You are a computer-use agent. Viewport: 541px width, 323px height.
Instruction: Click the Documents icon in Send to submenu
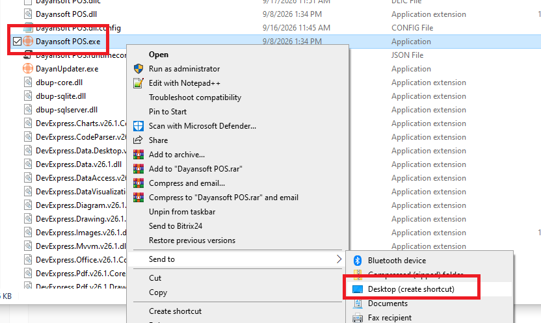[x=358, y=304]
